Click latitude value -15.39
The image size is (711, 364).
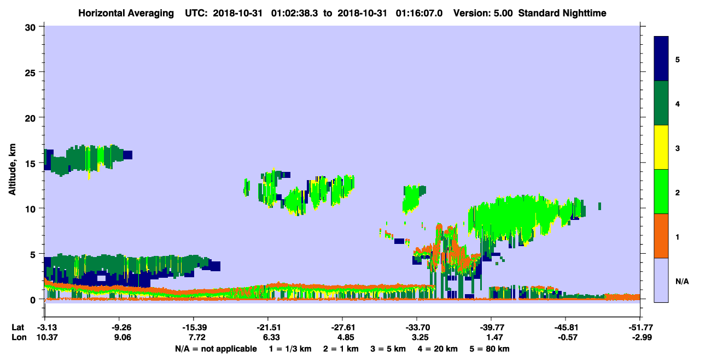tap(193, 327)
